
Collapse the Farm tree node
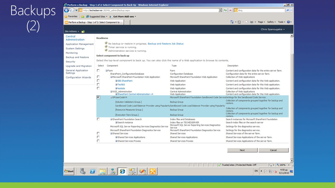107,71
